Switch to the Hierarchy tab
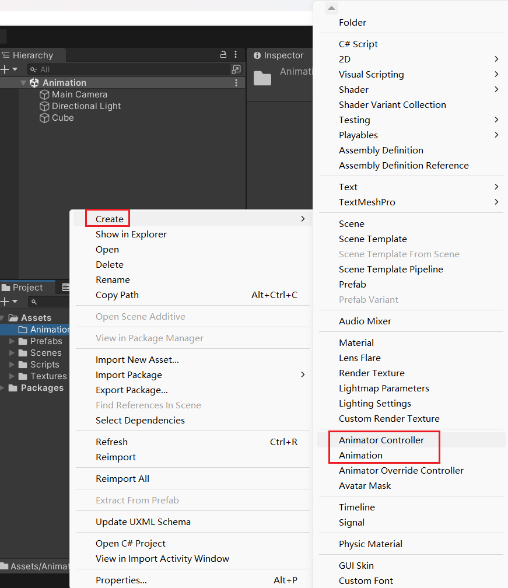 click(33, 55)
